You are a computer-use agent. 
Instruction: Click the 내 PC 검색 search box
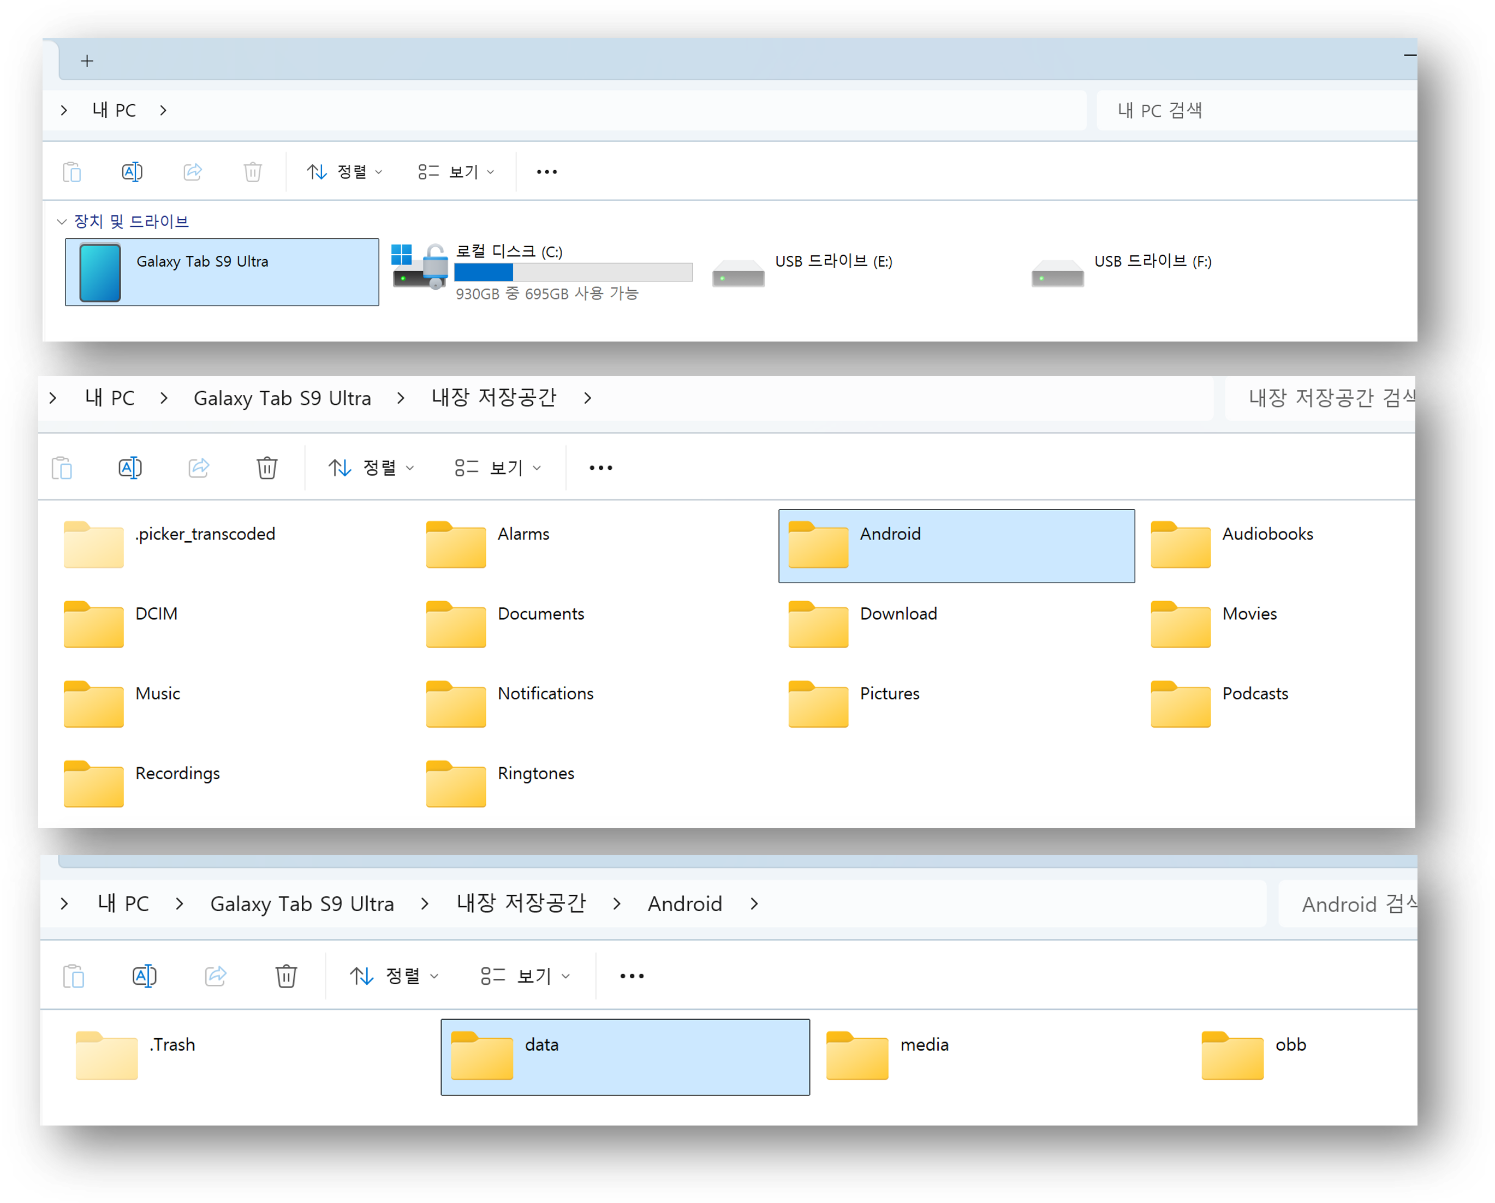(1256, 110)
